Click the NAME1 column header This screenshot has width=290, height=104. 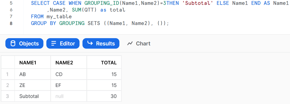(33, 62)
